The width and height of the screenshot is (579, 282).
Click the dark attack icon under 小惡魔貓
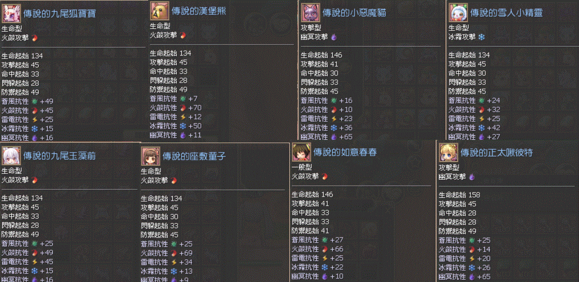coord(333,37)
